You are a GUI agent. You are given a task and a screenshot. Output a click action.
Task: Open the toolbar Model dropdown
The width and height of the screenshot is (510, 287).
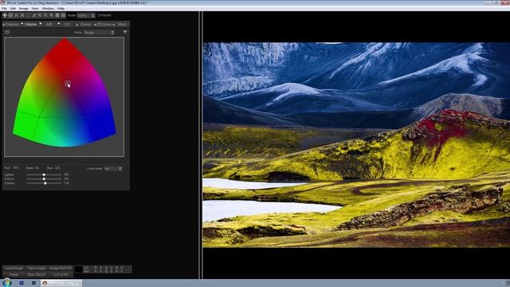click(x=86, y=15)
